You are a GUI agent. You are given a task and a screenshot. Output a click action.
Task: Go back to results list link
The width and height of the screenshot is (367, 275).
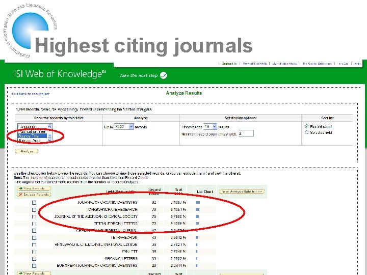point(30,94)
